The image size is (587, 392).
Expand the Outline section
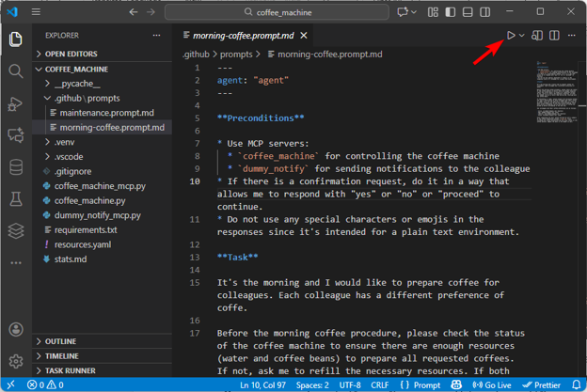click(x=102, y=341)
